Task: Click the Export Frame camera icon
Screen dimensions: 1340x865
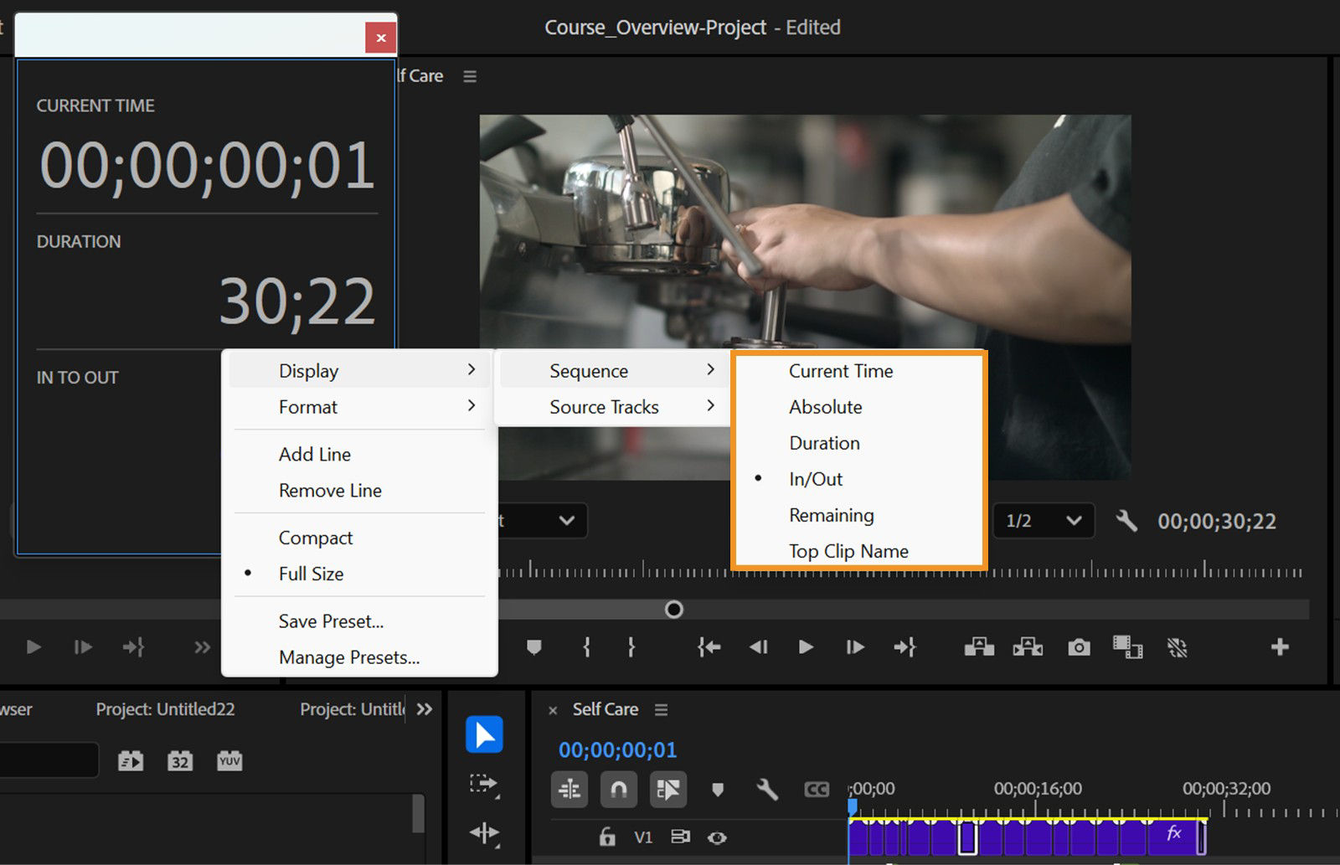Action: 1078,646
